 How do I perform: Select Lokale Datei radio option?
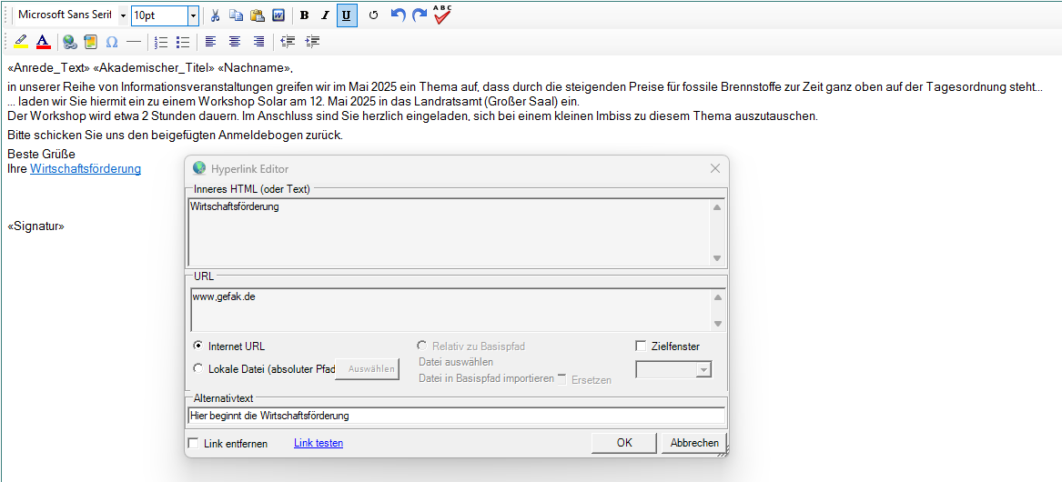(197, 369)
